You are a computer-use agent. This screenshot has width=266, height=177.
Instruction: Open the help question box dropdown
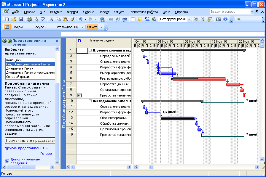click(252, 12)
